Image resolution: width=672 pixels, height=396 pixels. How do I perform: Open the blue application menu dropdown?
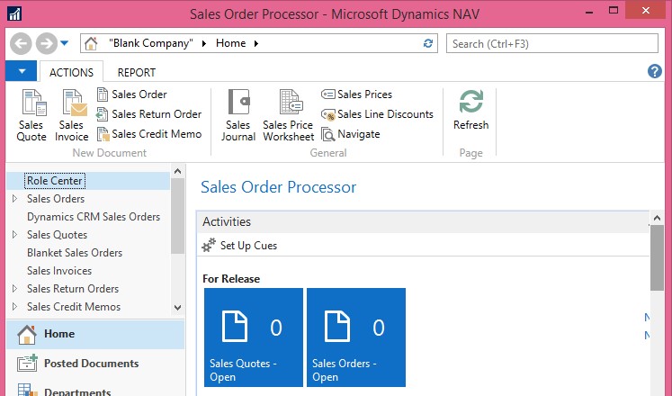(21, 71)
